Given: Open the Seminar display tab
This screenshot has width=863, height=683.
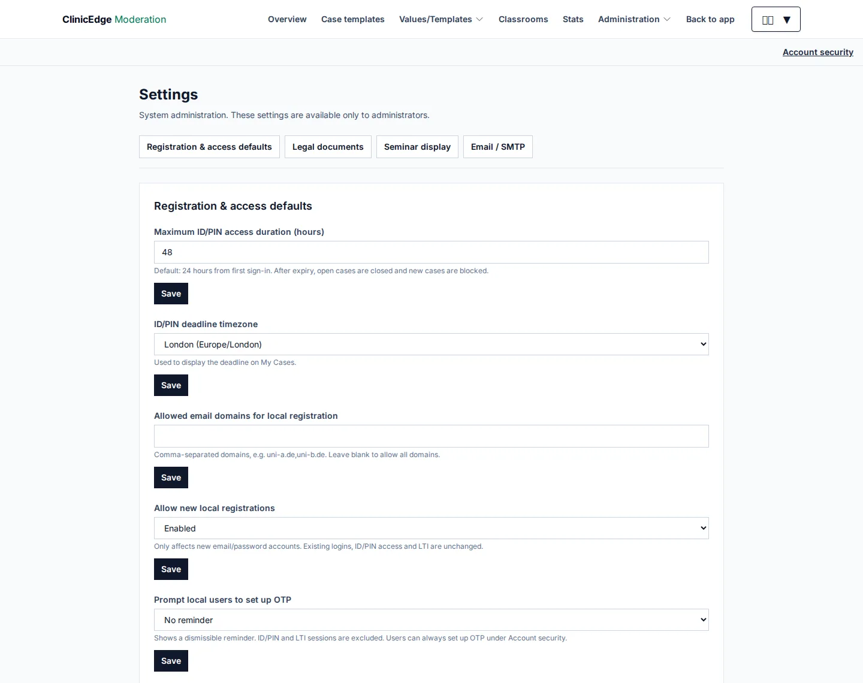Looking at the screenshot, I should coord(417,147).
